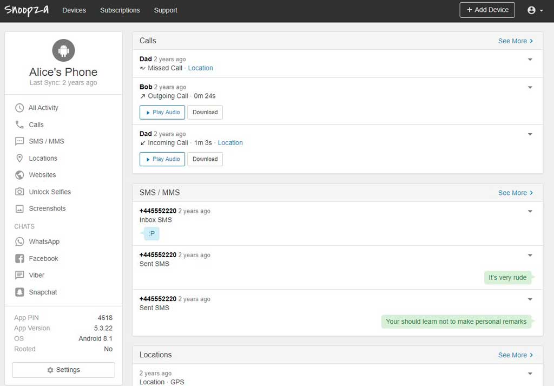Expand options for Dad's missed call
The width and height of the screenshot is (554, 386).
530,60
